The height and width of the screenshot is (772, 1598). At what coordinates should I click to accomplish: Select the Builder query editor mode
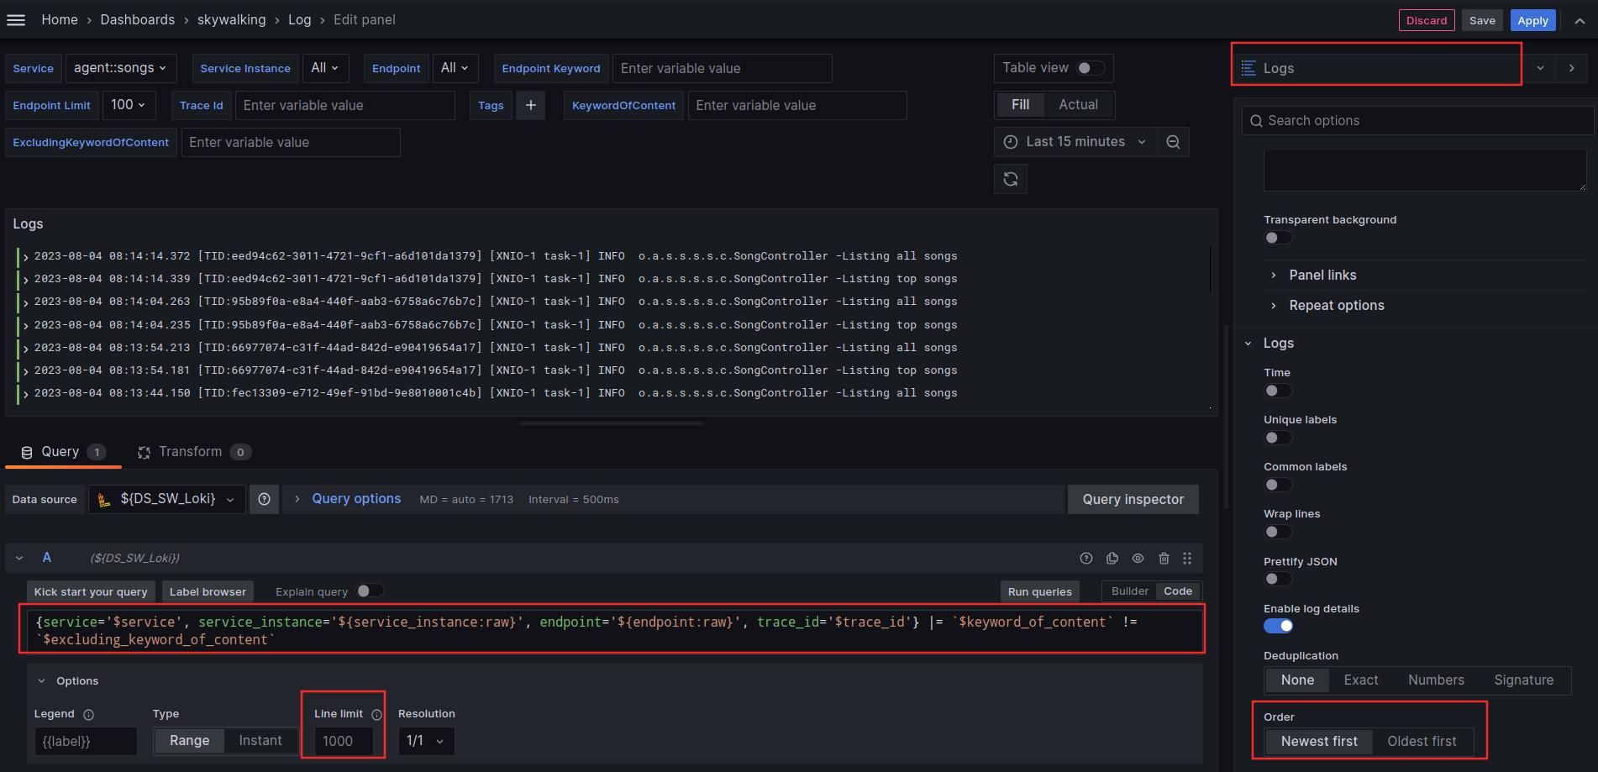pos(1129,591)
